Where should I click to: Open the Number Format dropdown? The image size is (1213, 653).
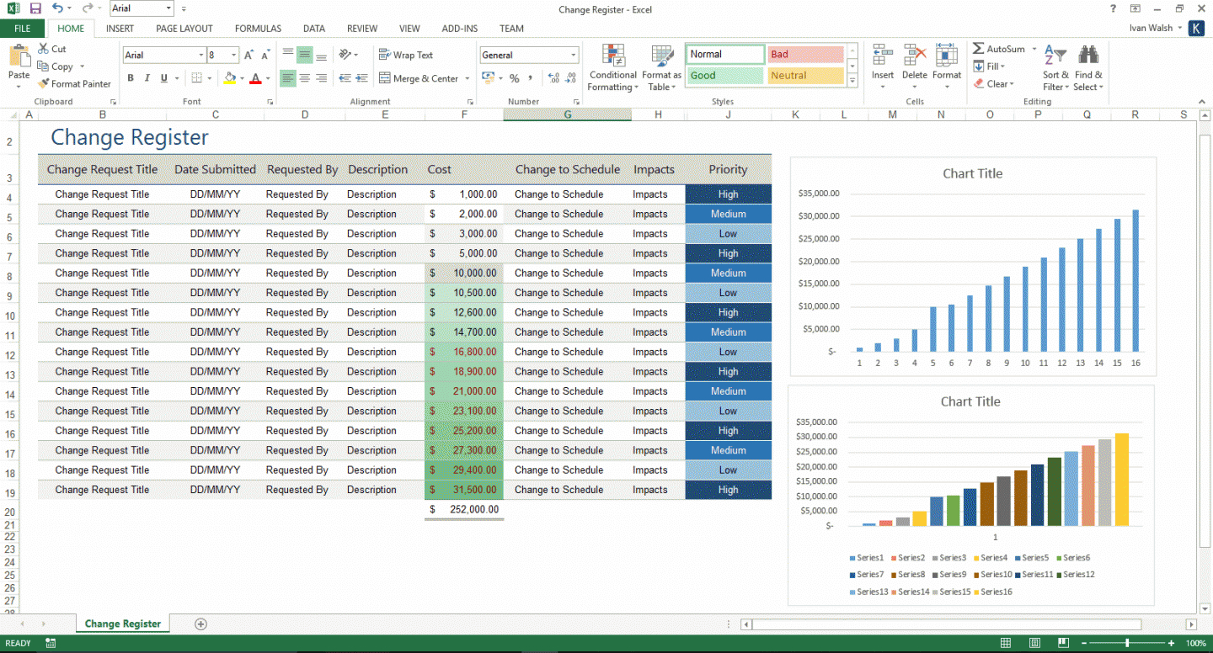pyautogui.click(x=574, y=54)
